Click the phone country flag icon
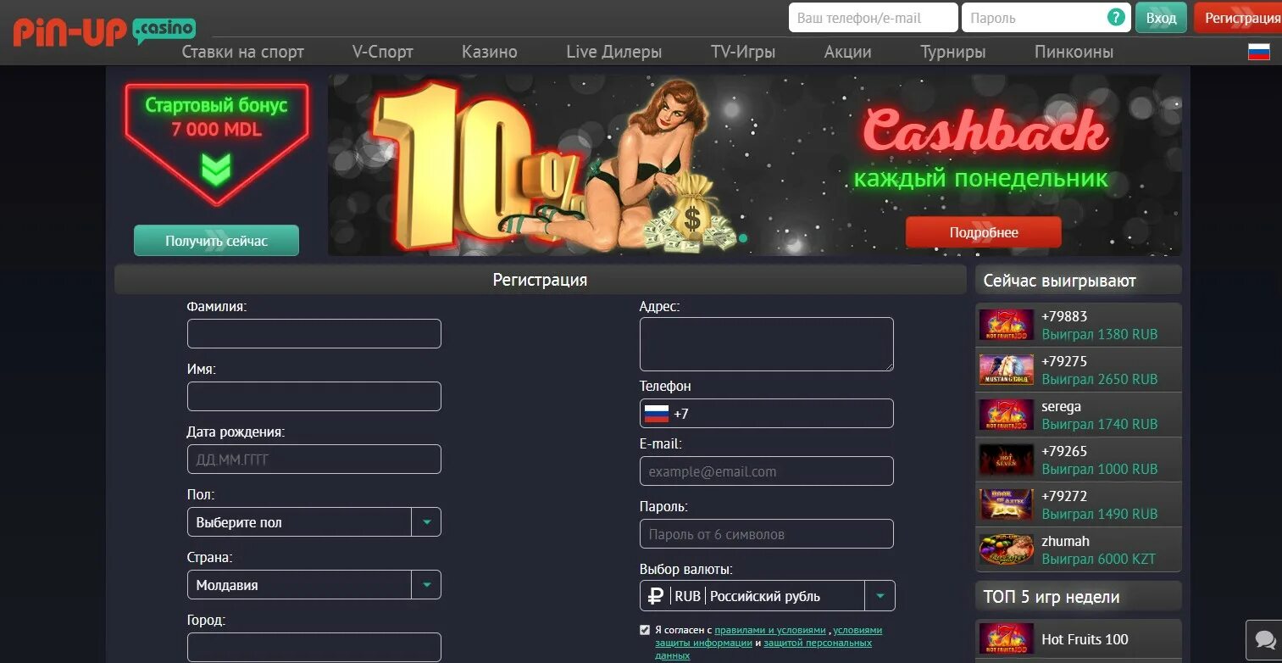Screen dimensions: 1282x663 pos(656,414)
